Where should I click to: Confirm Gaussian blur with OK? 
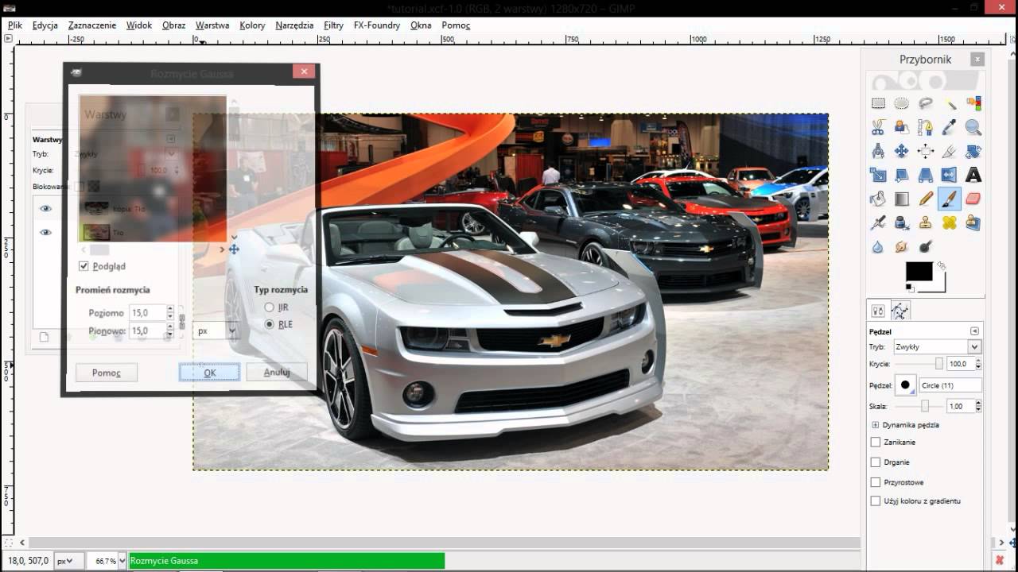point(210,373)
